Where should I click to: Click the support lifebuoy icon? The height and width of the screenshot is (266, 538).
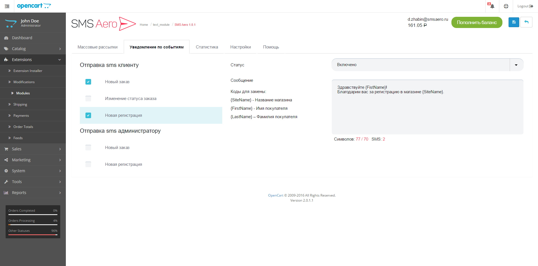pyautogui.click(x=506, y=6)
